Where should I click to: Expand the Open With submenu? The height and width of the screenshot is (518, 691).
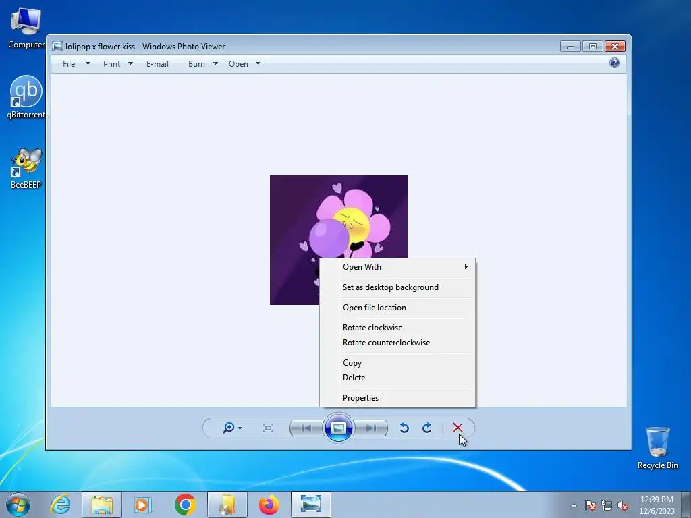coord(397,267)
